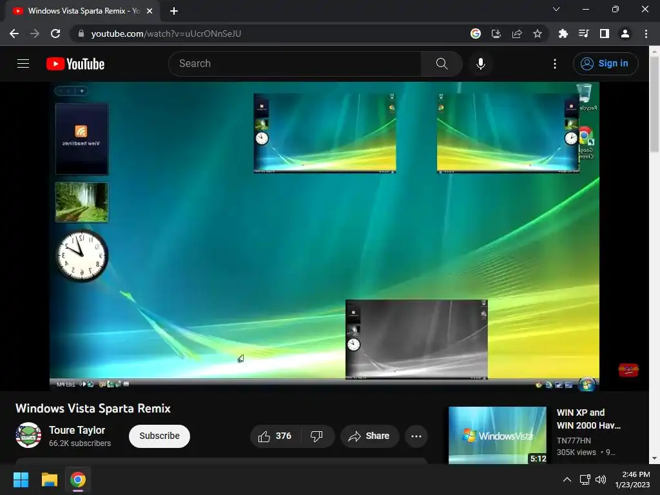Show hidden system tray icons

[x=567, y=480]
